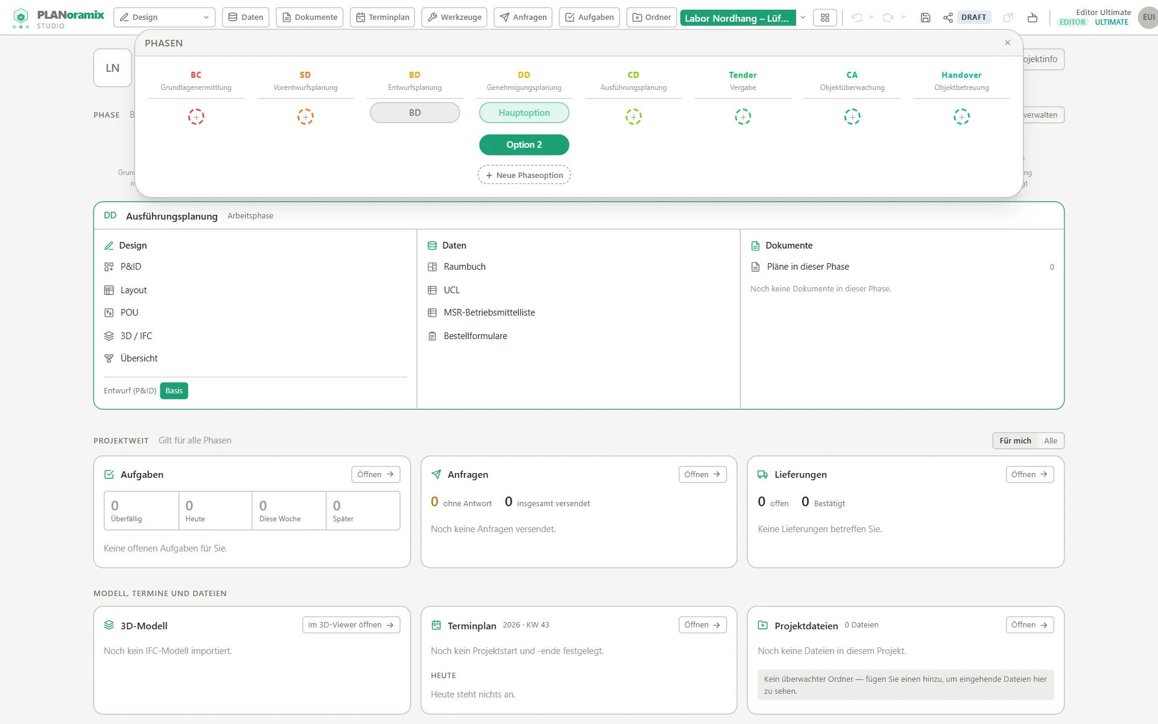The image size is (1158, 724).
Task: Open the grid view icon button
Action: click(825, 17)
